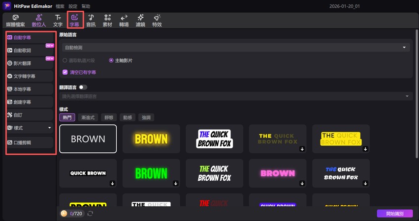Expand the 自動檢測 source language dropdown
Image resolution: width=419 pixels, height=221 pixels.
coord(235,47)
